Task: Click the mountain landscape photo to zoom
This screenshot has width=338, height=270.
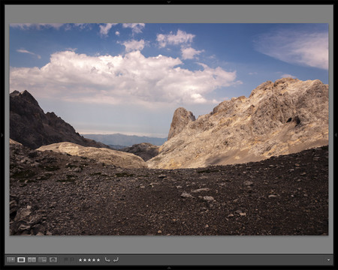Action: click(x=169, y=129)
